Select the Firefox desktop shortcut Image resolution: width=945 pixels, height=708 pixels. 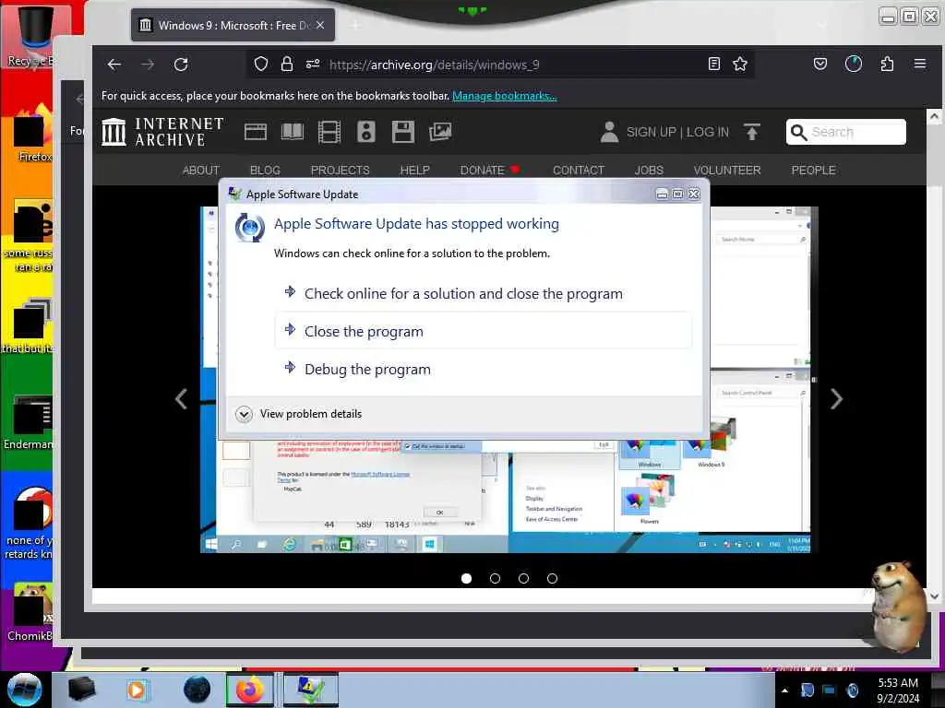click(x=31, y=136)
